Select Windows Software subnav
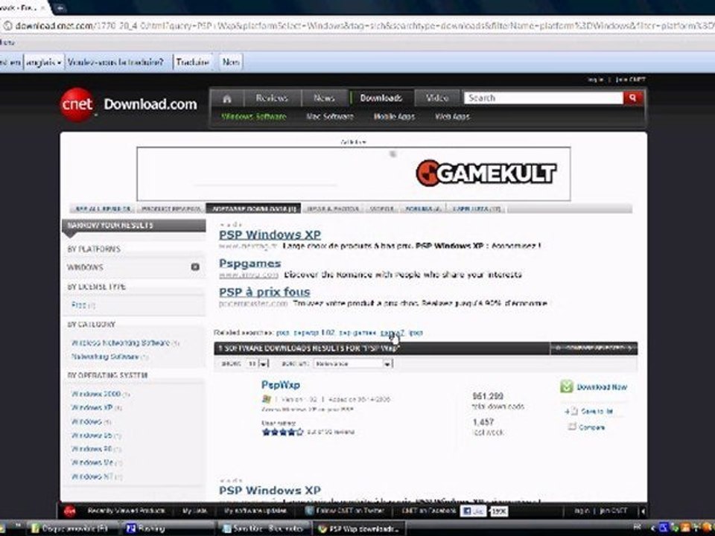Image resolution: width=715 pixels, height=536 pixels. pos(254,117)
